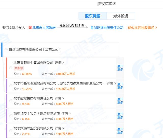The height and width of the screenshot is (138, 163).
Task: Click the 63.08% share value
Action: 27,74
